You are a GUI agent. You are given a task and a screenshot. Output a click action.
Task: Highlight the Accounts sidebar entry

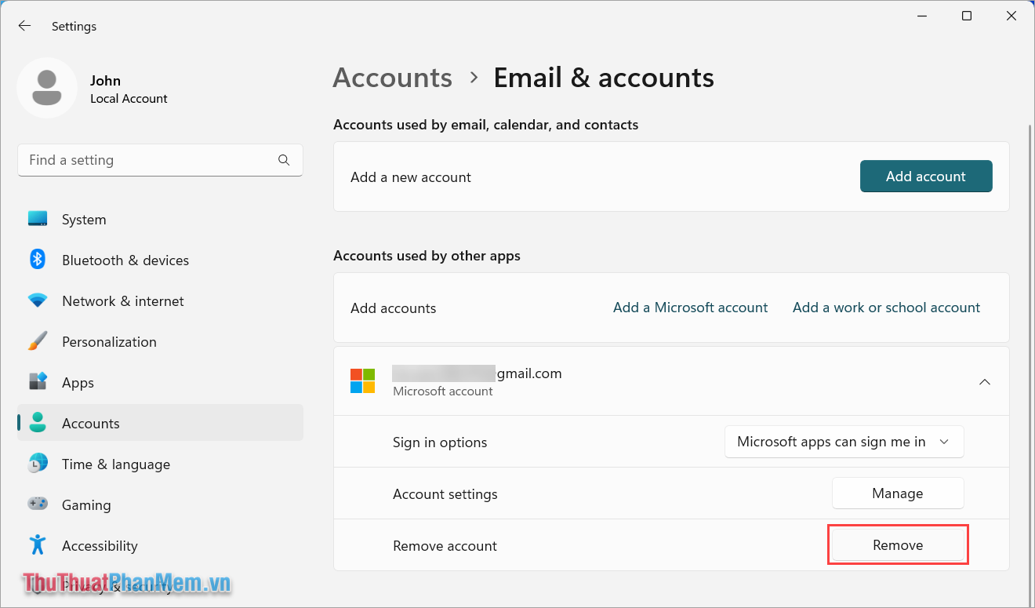[89, 423]
